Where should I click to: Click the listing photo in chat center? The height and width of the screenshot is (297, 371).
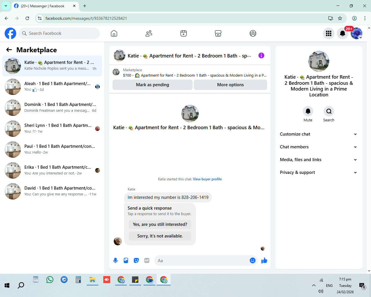click(190, 114)
